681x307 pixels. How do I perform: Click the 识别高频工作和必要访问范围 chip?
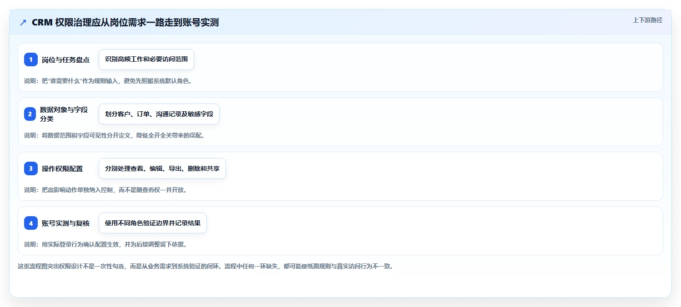pos(146,59)
